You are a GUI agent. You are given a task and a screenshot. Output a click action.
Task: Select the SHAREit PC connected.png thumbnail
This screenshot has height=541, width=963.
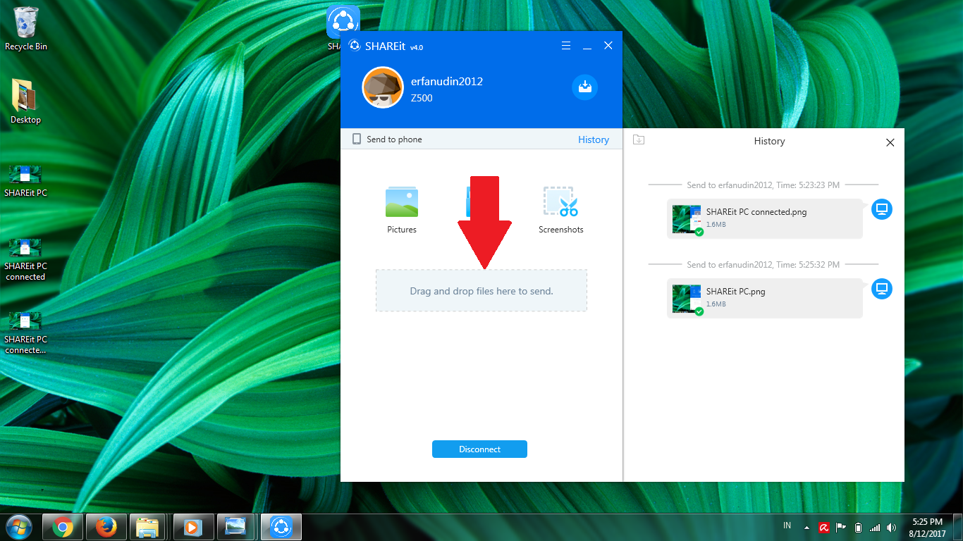tap(687, 219)
